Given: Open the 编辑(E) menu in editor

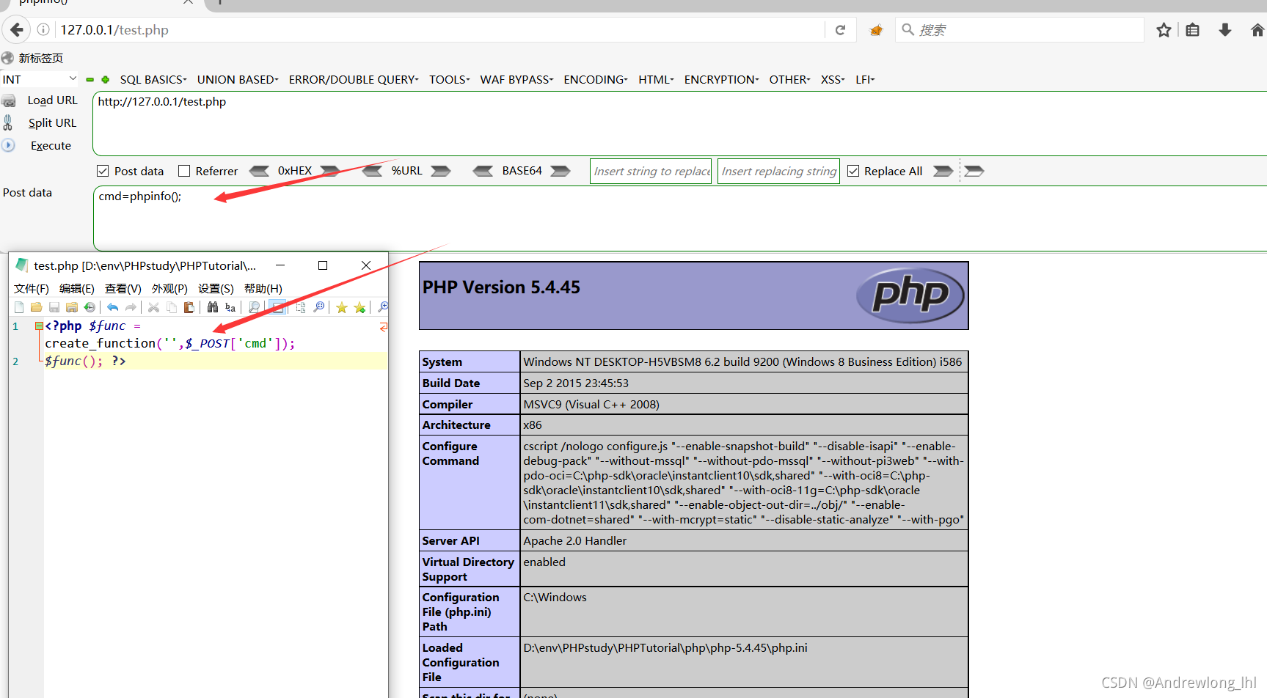Looking at the screenshot, I should click(77, 288).
